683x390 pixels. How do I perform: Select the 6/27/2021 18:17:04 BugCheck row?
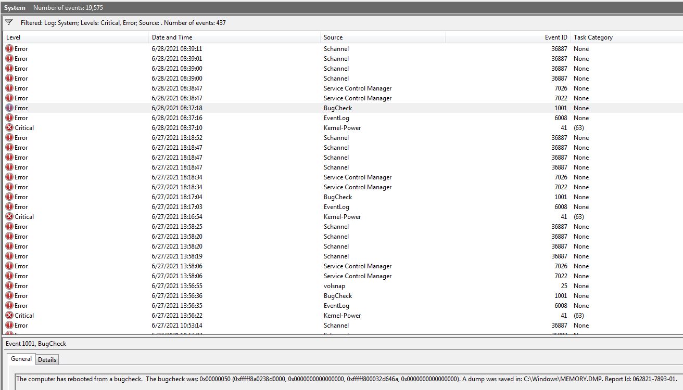[x=337, y=197]
